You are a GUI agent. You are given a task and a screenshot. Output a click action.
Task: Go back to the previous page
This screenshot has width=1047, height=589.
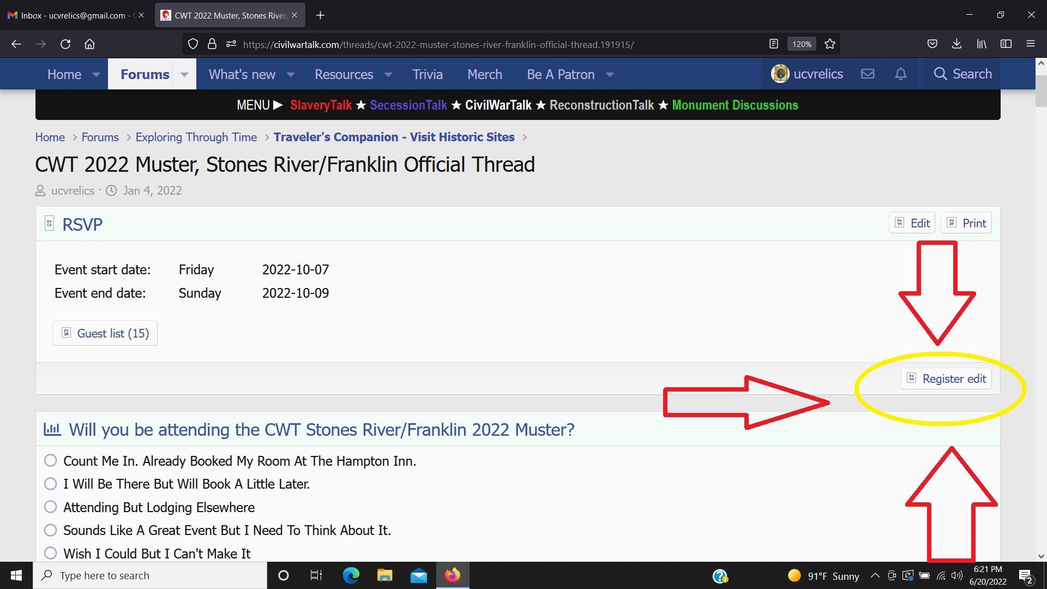pos(16,44)
